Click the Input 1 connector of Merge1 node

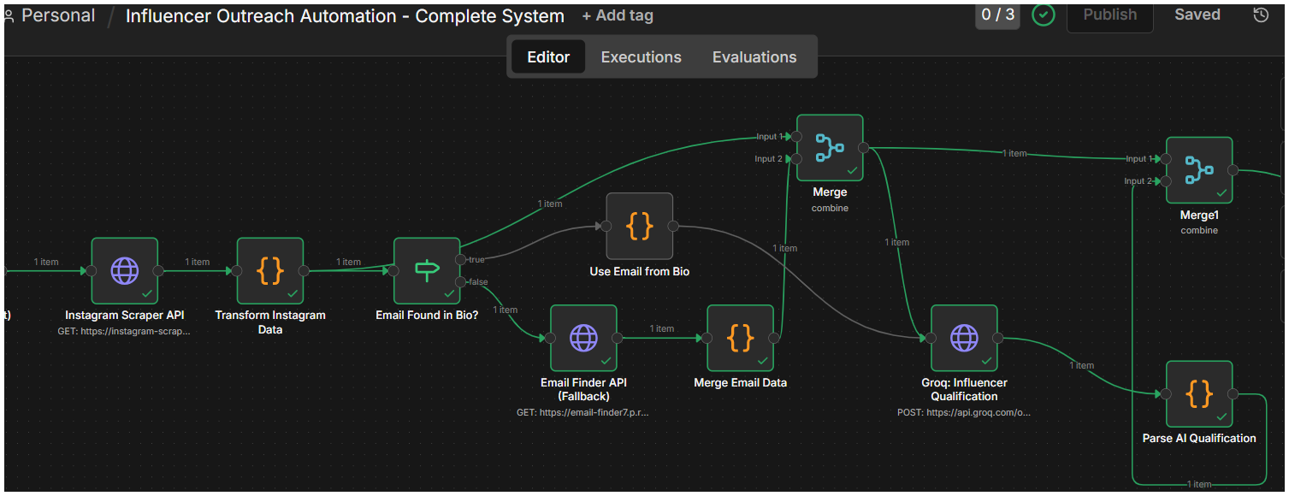[x=1165, y=159]
